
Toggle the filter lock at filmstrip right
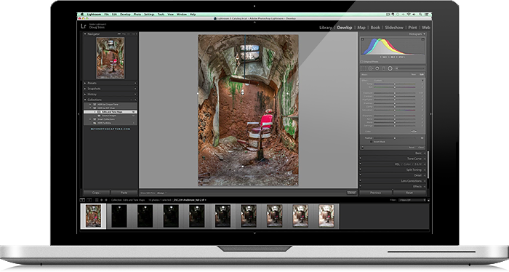point(428,200)
